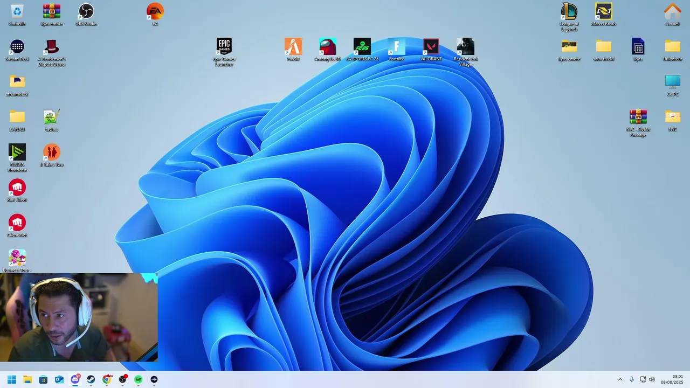Open the ilyas emote WinRAR archive
Image resolution: width=690 pixels, height=388 pixels.
click(x=52, y=11)
